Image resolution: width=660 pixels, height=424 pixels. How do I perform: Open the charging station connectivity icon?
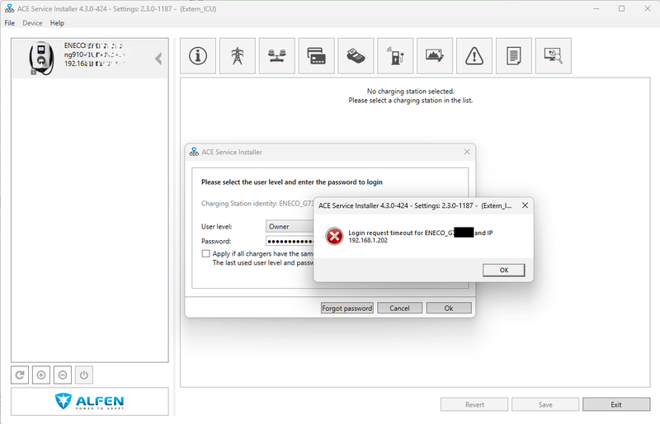(395, 56)
